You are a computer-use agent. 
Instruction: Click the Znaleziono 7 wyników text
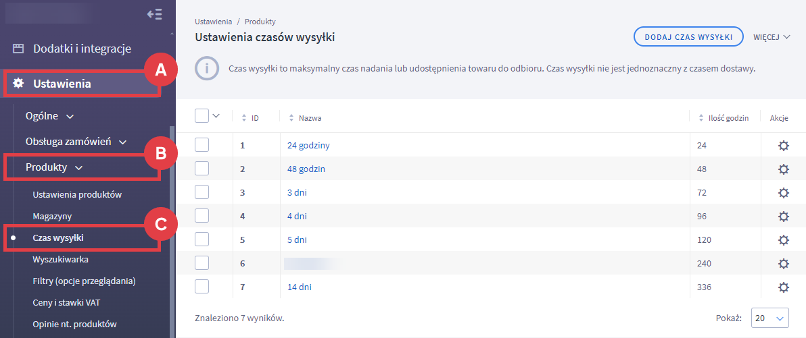click(x=239, y=318)
